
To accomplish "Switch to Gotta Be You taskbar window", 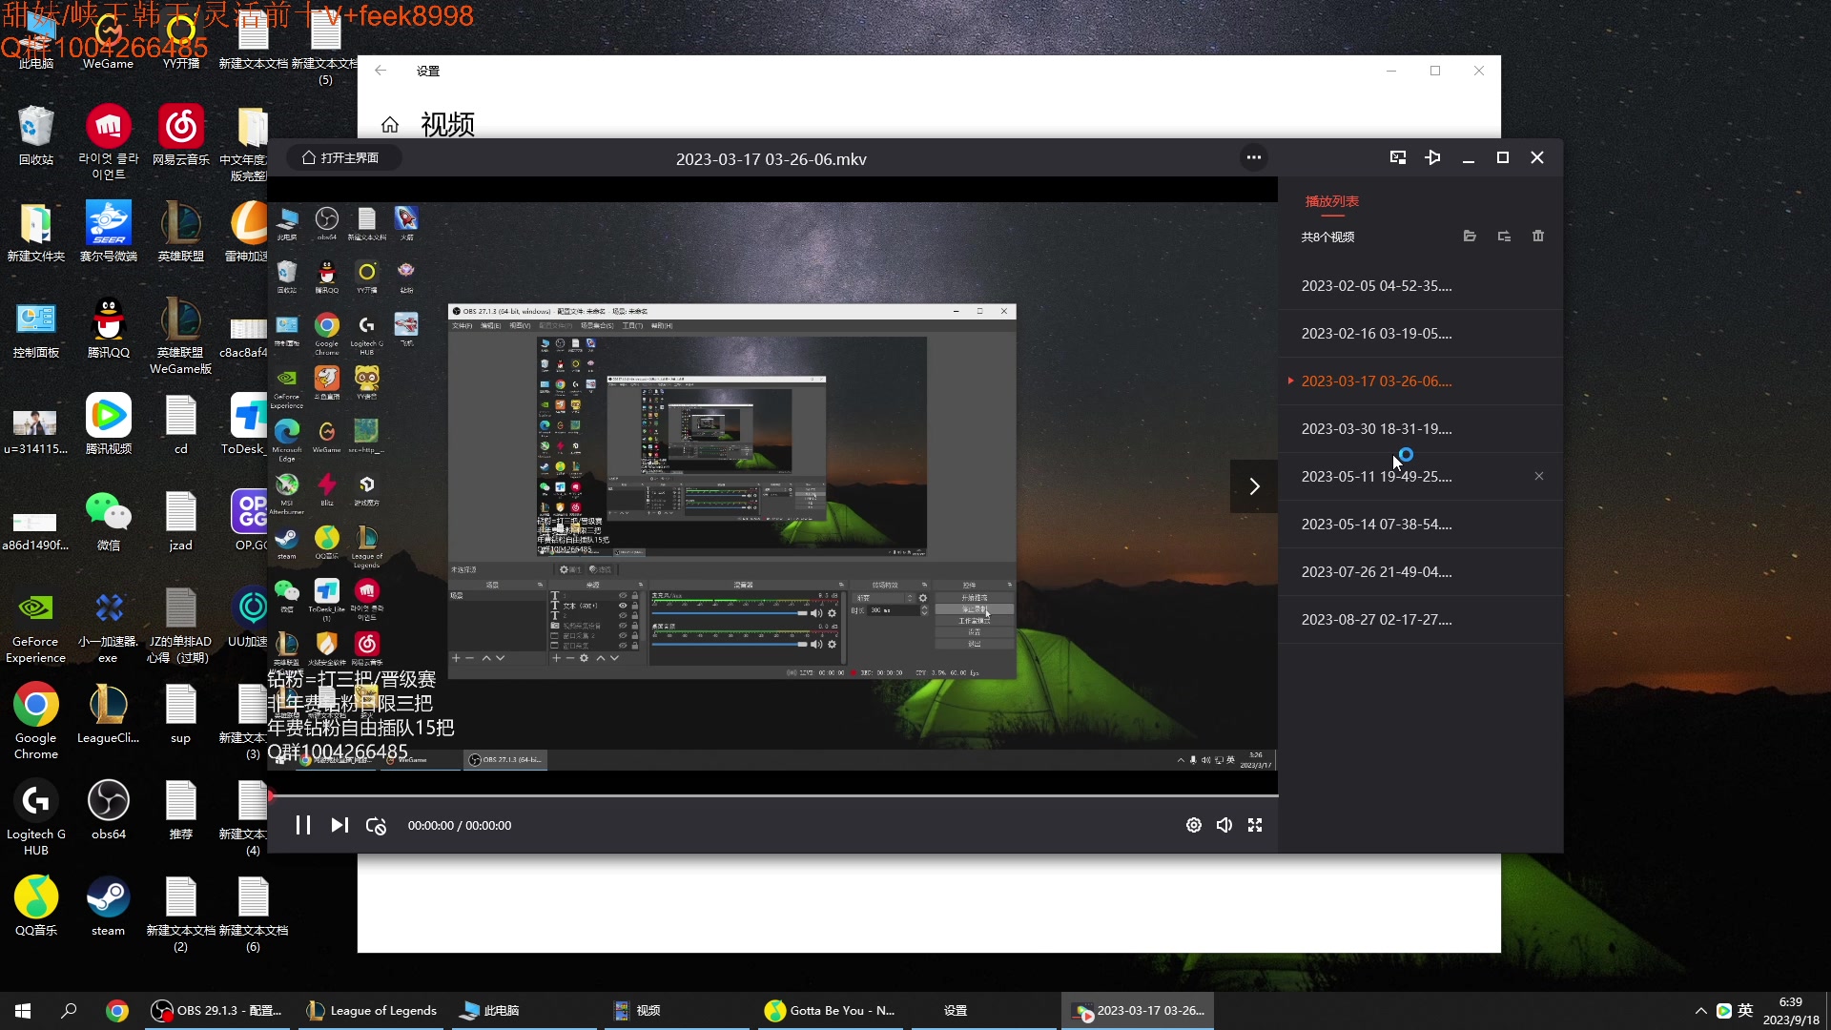I will [x=832, y=1011].
